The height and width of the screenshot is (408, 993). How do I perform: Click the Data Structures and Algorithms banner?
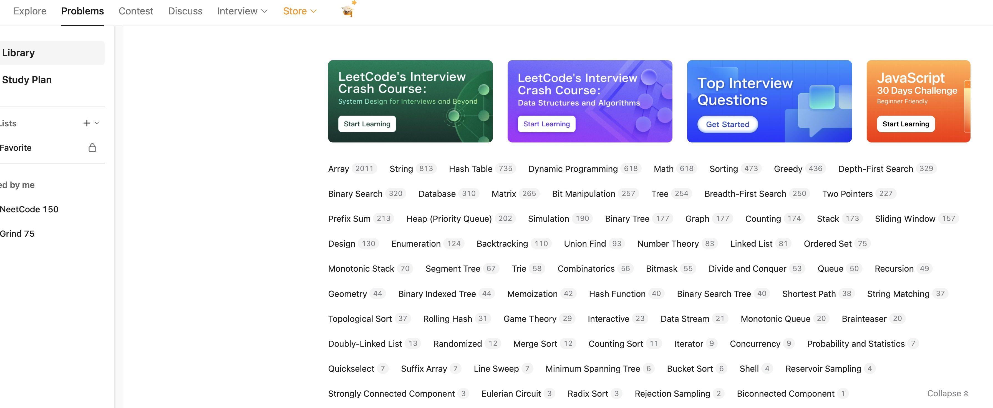(589, 101)
